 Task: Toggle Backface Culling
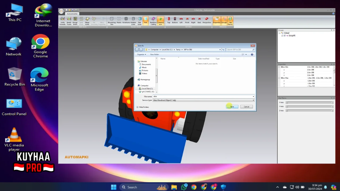pos(153,21)
